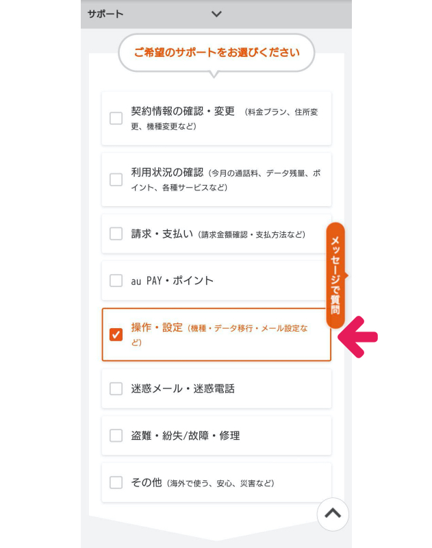Tick the 契約情報の確認・変更 checkbox
The image size is (432, 548).
coord(116,119)
